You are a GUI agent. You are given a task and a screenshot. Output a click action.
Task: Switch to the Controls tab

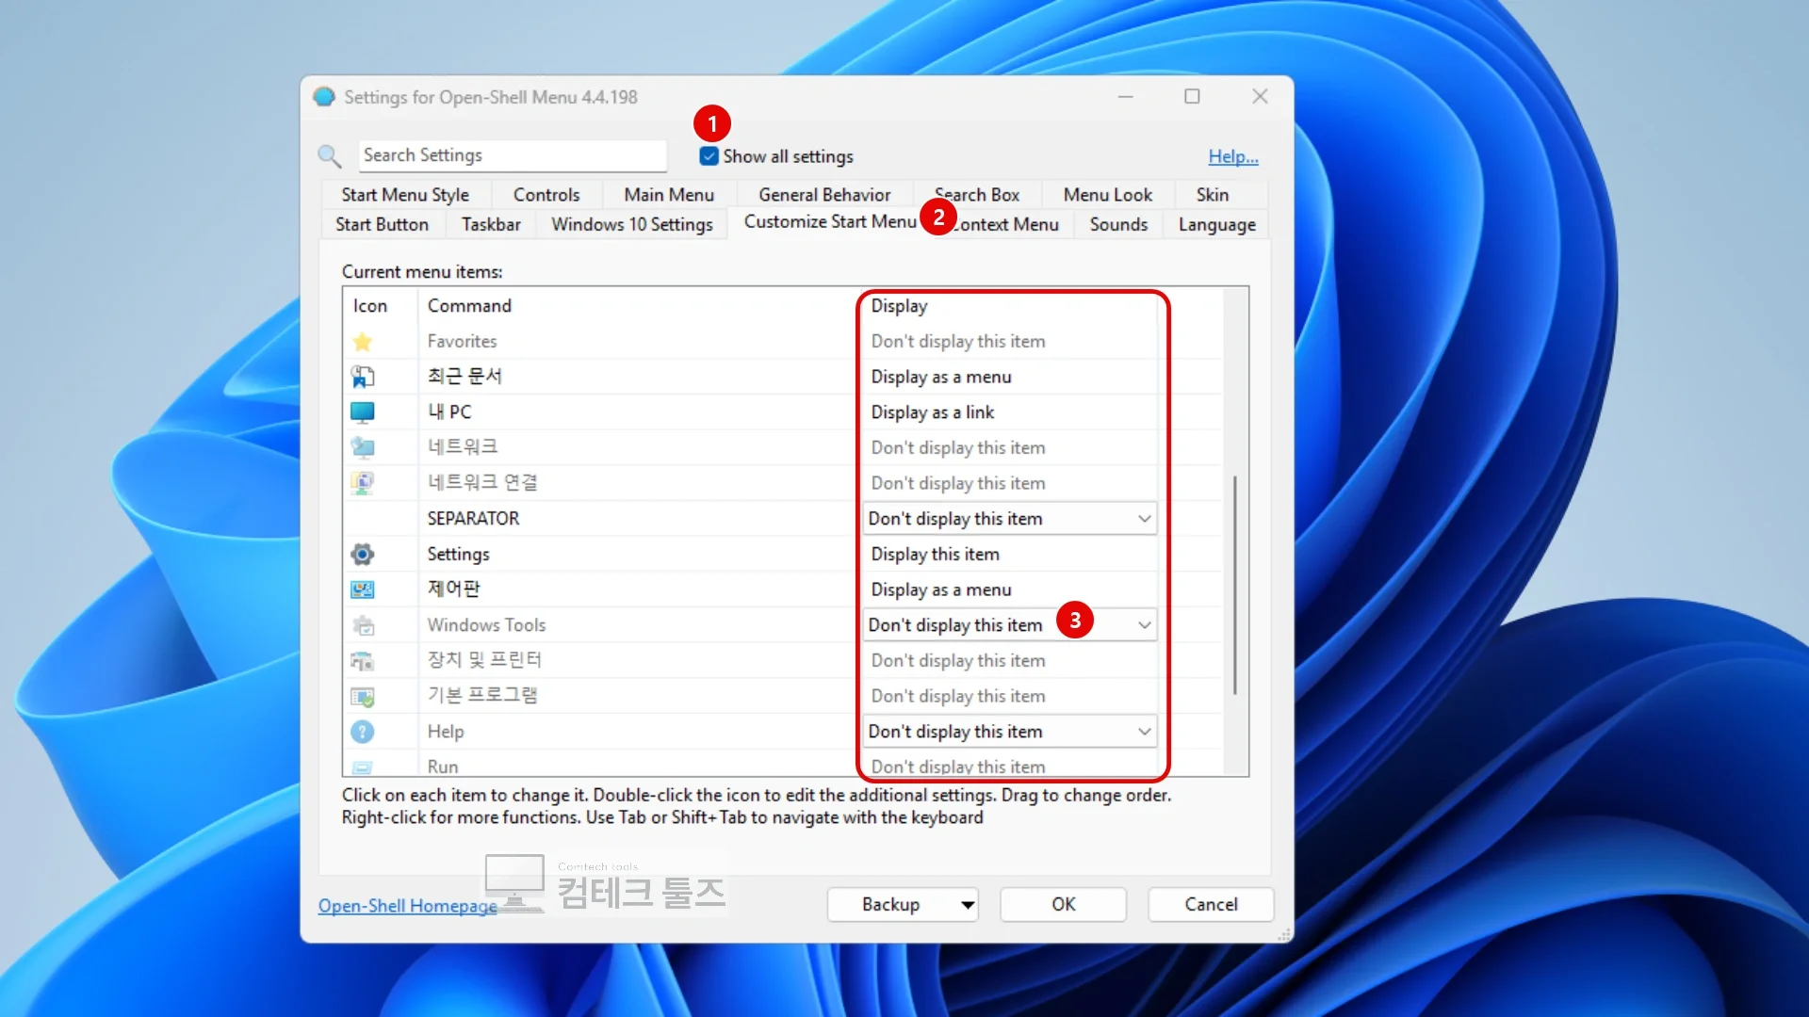click(x=546, y=195)
